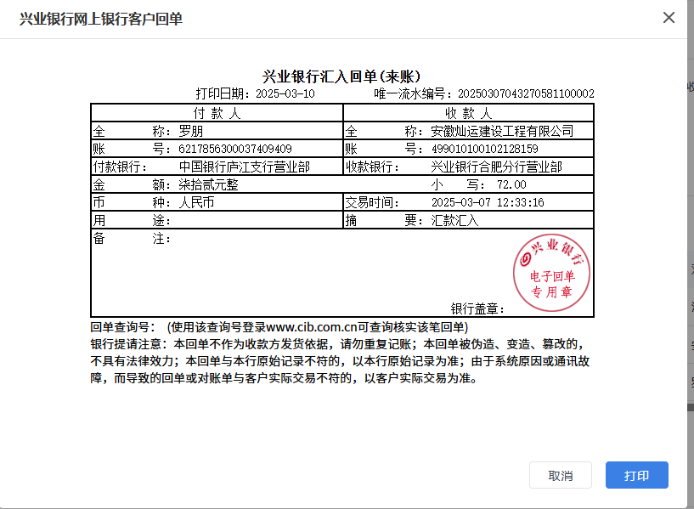Click the 付款人 column header

pyautogui.click(x=217, y=113)
